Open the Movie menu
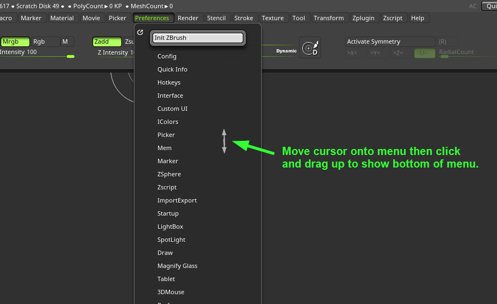 point(91,18)
